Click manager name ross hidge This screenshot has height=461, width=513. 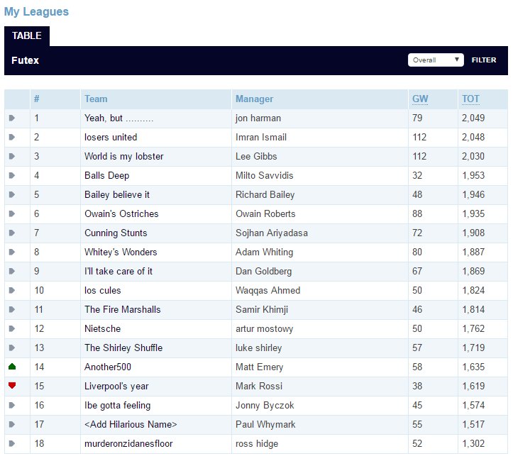click(x=257, y=444)
